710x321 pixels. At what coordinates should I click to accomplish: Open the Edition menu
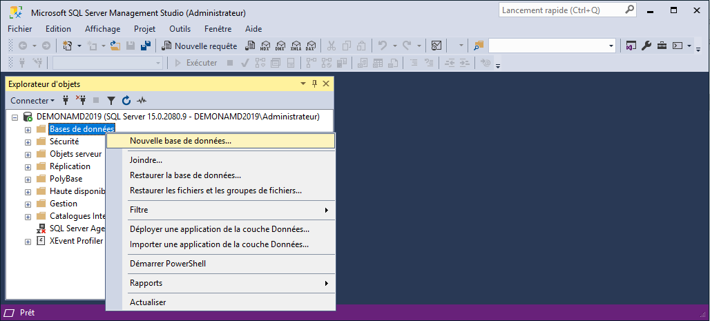tap(59, 29)
